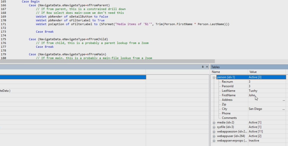Select the highlighted blue row in left panel

pyautogui.click(x=73, y=77)
